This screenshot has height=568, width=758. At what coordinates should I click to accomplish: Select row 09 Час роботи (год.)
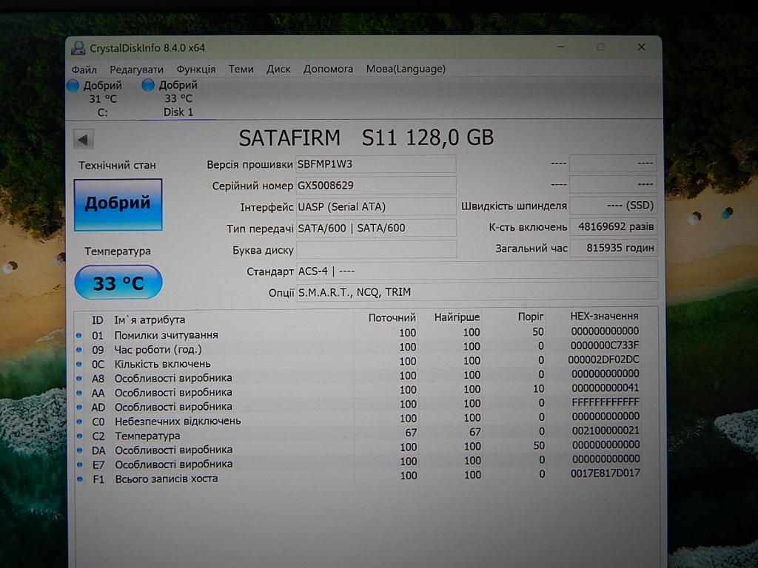click(358, 348)
